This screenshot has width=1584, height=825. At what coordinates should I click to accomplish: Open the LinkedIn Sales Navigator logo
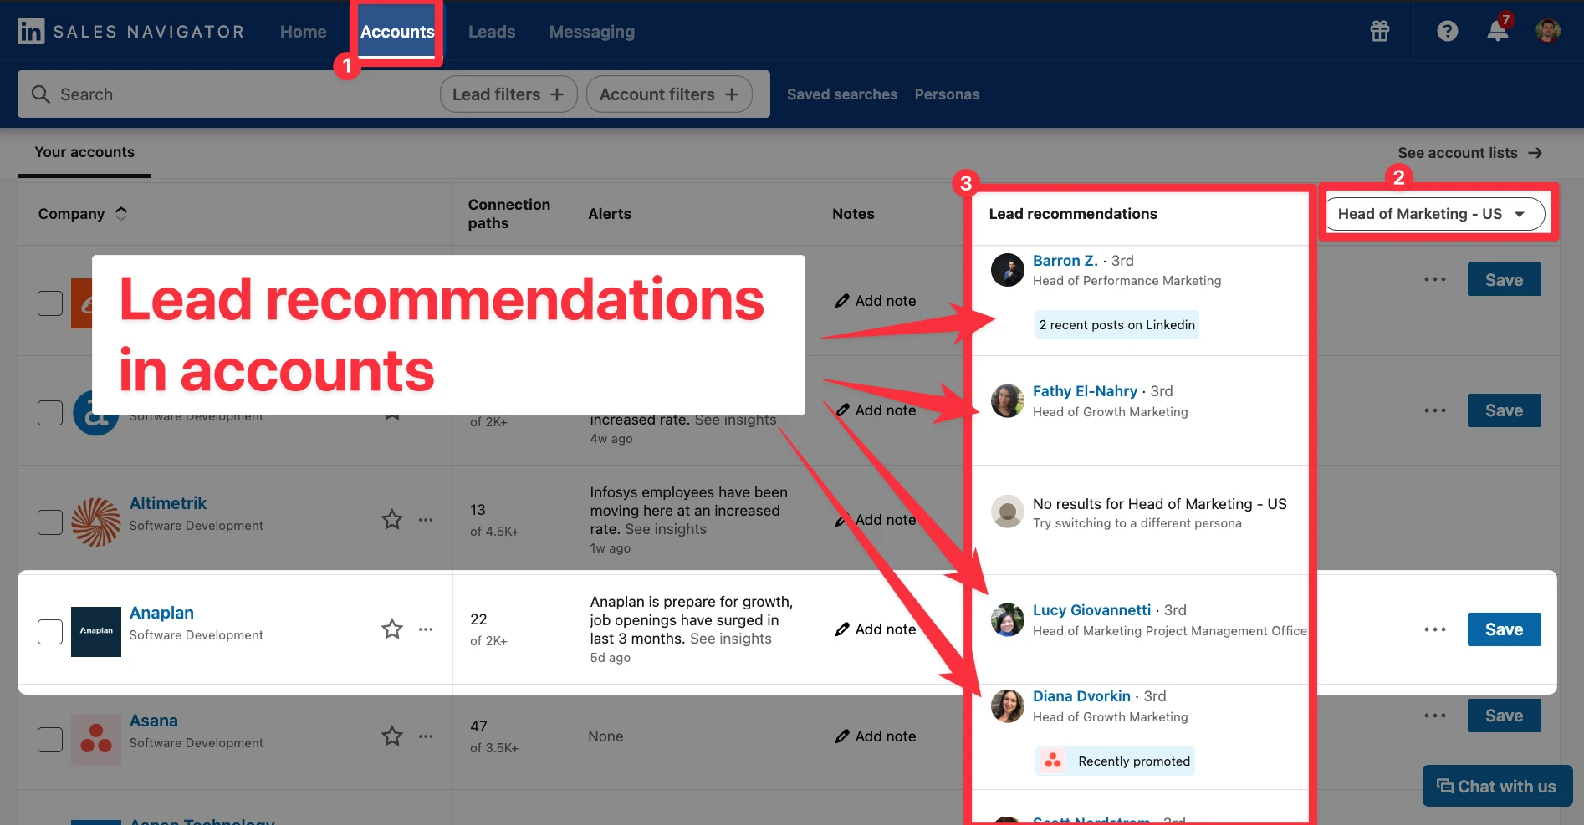[x=130, y=32]
